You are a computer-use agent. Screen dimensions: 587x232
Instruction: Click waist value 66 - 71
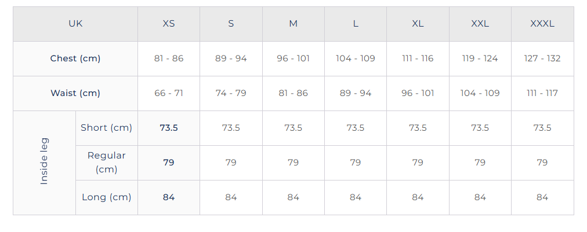169,93
